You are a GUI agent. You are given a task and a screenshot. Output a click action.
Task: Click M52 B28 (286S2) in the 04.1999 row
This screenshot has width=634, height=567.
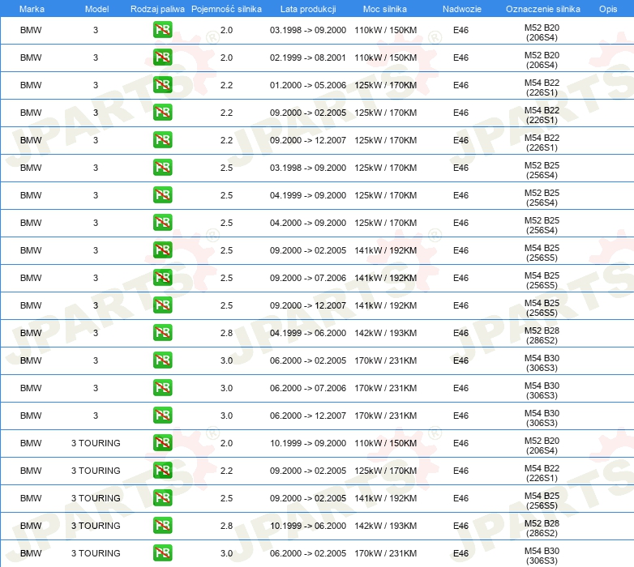(x=542, y=335)
